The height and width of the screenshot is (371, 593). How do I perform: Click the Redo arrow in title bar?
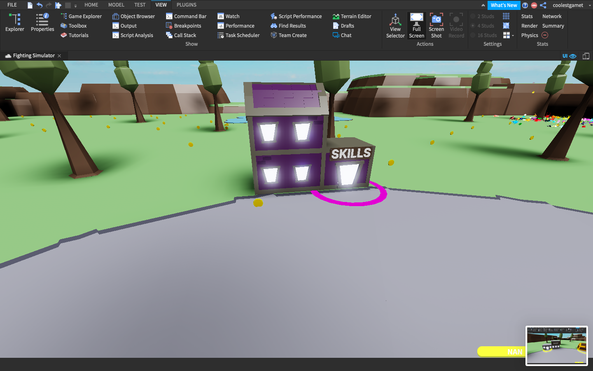coord(49,5)
